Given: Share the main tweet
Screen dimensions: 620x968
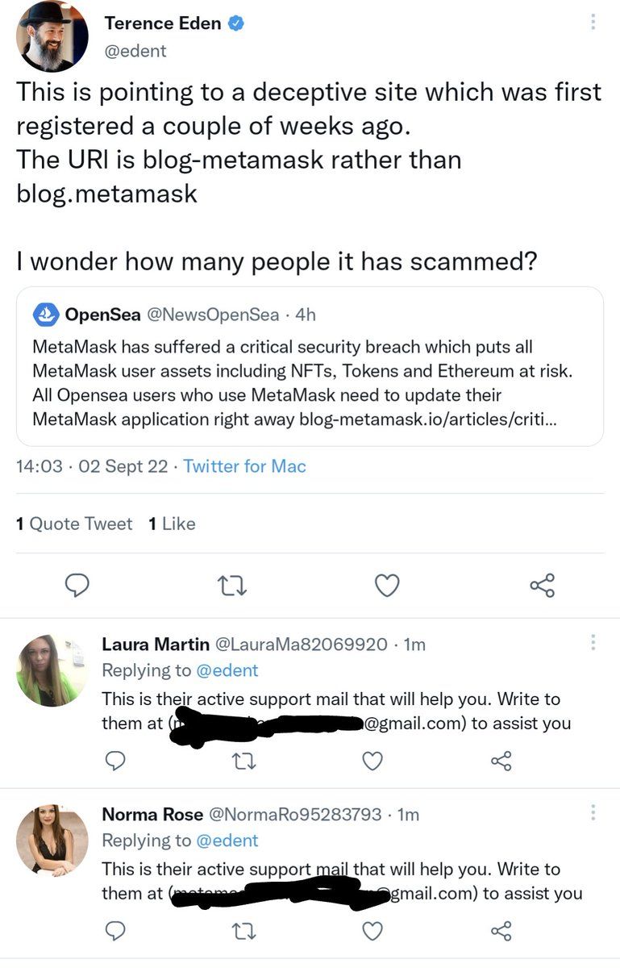Looking at the screenshot, I should [543, 585].
